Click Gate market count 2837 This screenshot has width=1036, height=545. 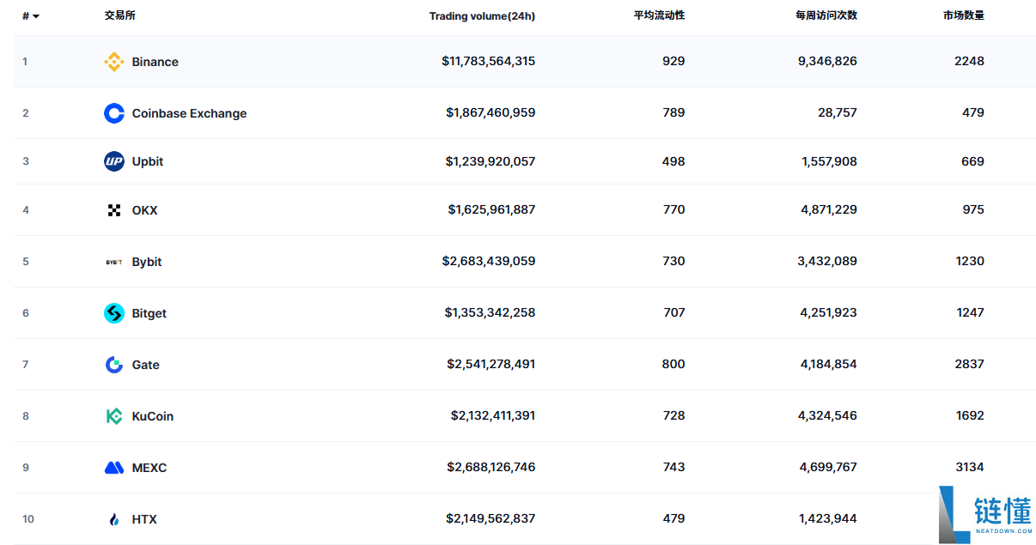point(969,364)
